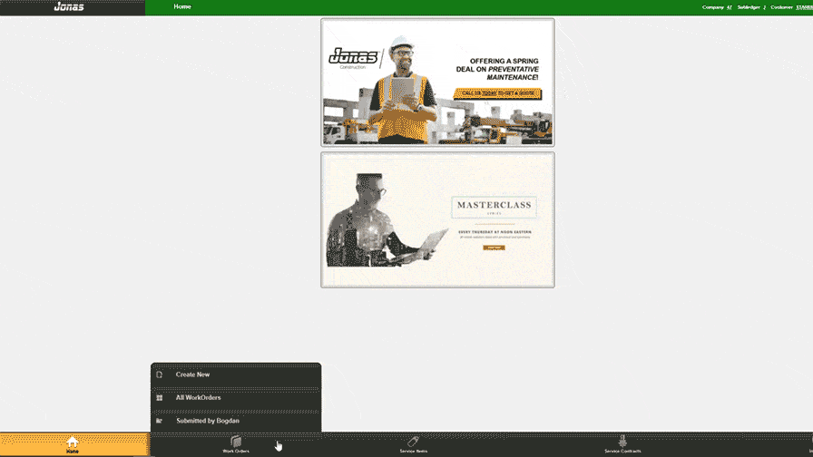Open the Work Orders menu icon
The width and height of the screenshot is (813, 457).
coord(236,442)
